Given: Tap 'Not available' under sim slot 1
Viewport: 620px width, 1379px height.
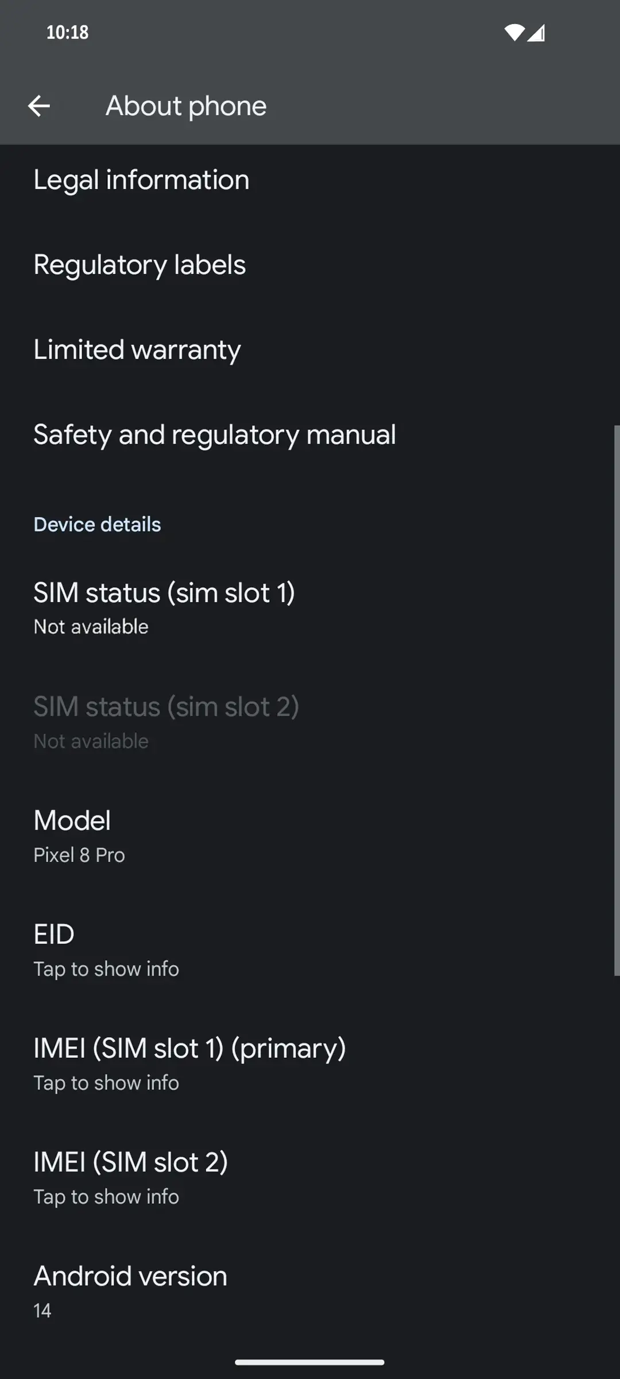Looking at the screenshot, I should (x=91, y=627).
